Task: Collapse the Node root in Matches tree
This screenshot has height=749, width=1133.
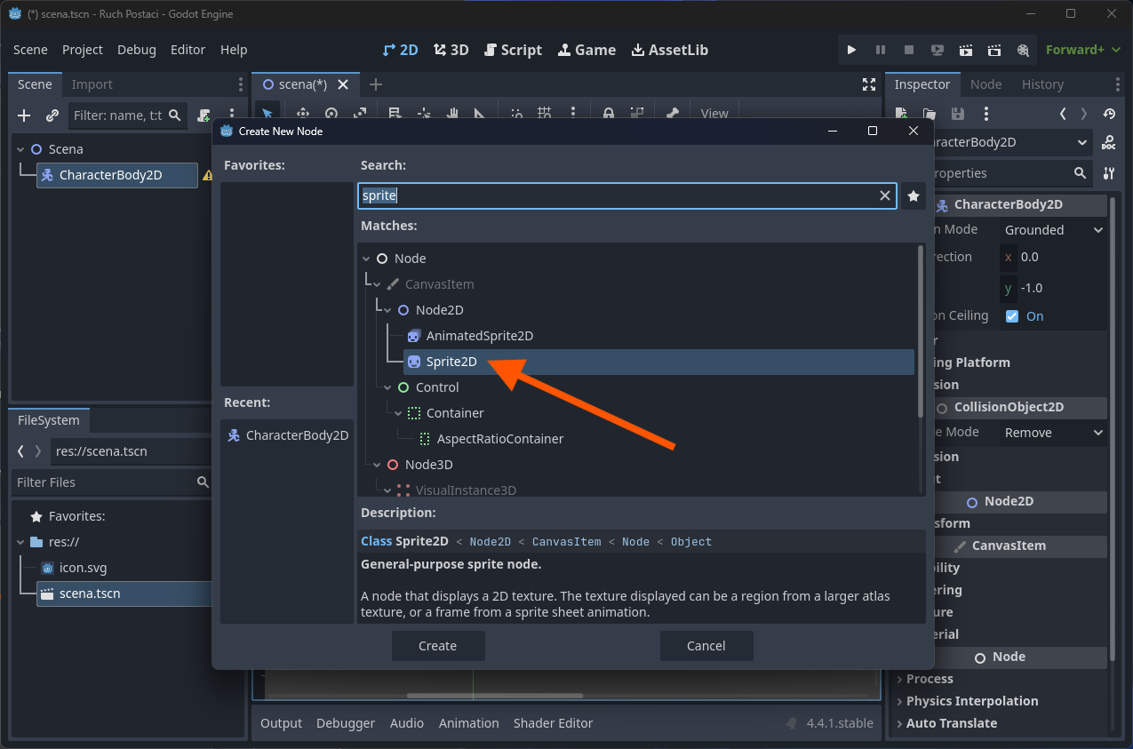Action: click(366, 259)
